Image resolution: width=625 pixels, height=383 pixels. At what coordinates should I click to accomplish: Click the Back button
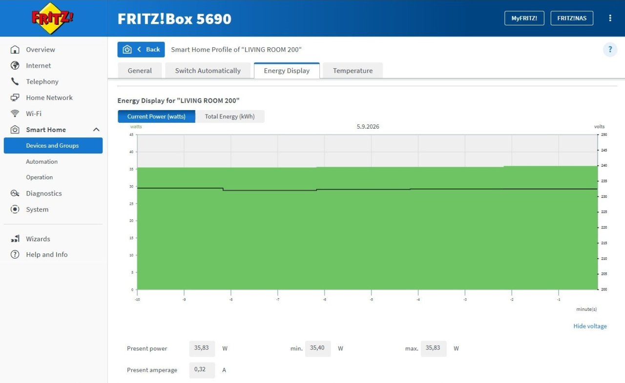[x=141, y=50]
